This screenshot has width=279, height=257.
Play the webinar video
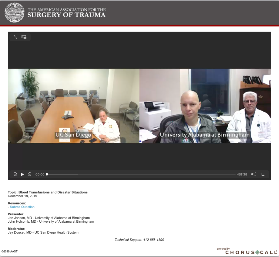coord(22,174)
